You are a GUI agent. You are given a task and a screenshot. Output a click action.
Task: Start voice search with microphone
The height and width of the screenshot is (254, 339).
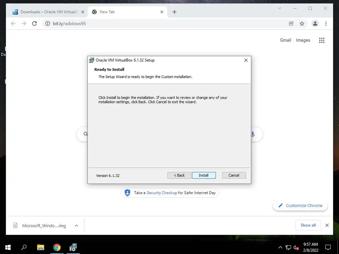(253, 134)
